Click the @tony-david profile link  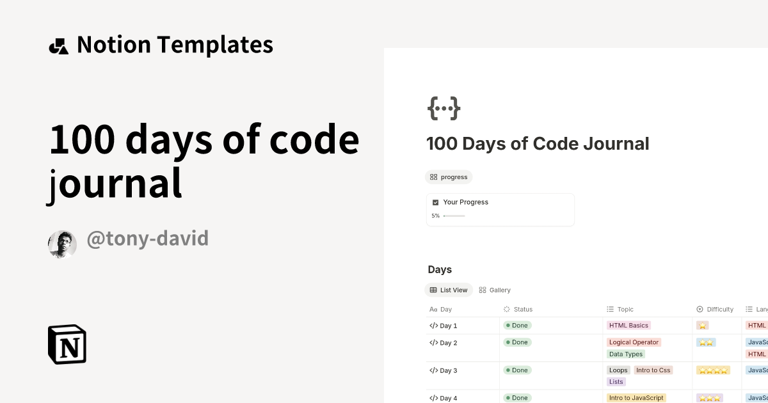pyautogui.click(x=148, y=238)
